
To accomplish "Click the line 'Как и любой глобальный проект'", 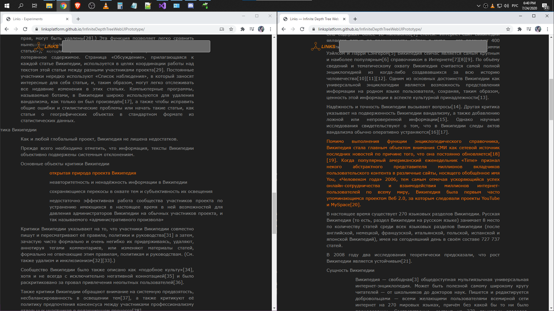I will tap(99, 139).
